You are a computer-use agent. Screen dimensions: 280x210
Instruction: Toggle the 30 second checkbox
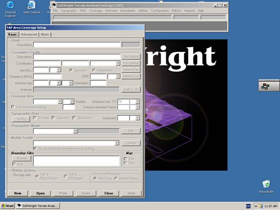(x=74, y=118)
